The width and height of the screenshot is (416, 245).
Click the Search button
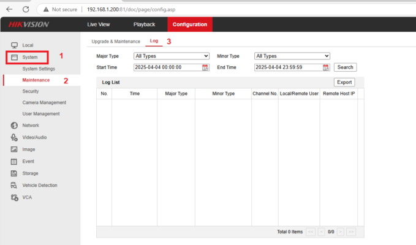click(345, 67)
